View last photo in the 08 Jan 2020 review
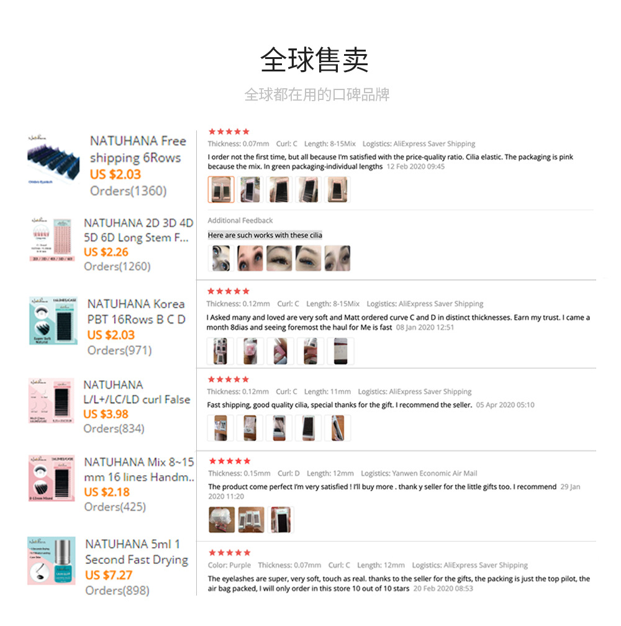 340,352
